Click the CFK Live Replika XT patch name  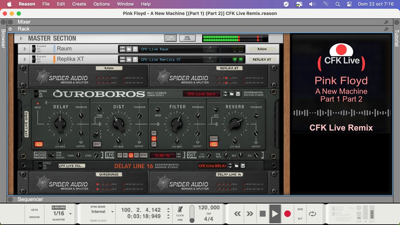(x=161, y=59)
